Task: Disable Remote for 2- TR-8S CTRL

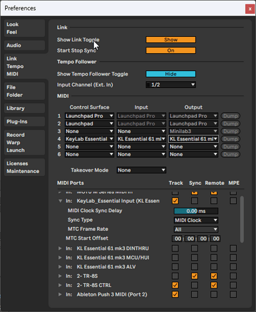Action: pyautogui.click(x=214, y=285)
